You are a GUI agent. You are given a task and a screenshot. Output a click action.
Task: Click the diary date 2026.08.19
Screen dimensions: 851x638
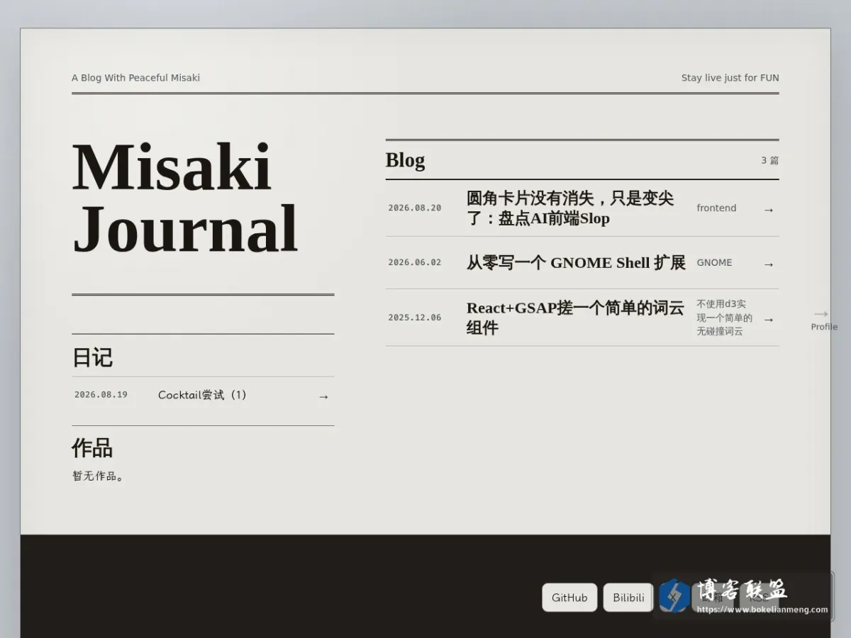point(101,395)
